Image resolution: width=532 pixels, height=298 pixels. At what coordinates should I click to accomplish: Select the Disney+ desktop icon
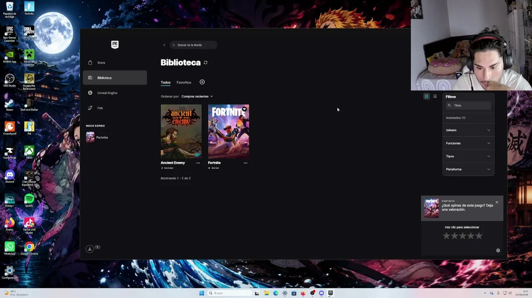point(10,200)
